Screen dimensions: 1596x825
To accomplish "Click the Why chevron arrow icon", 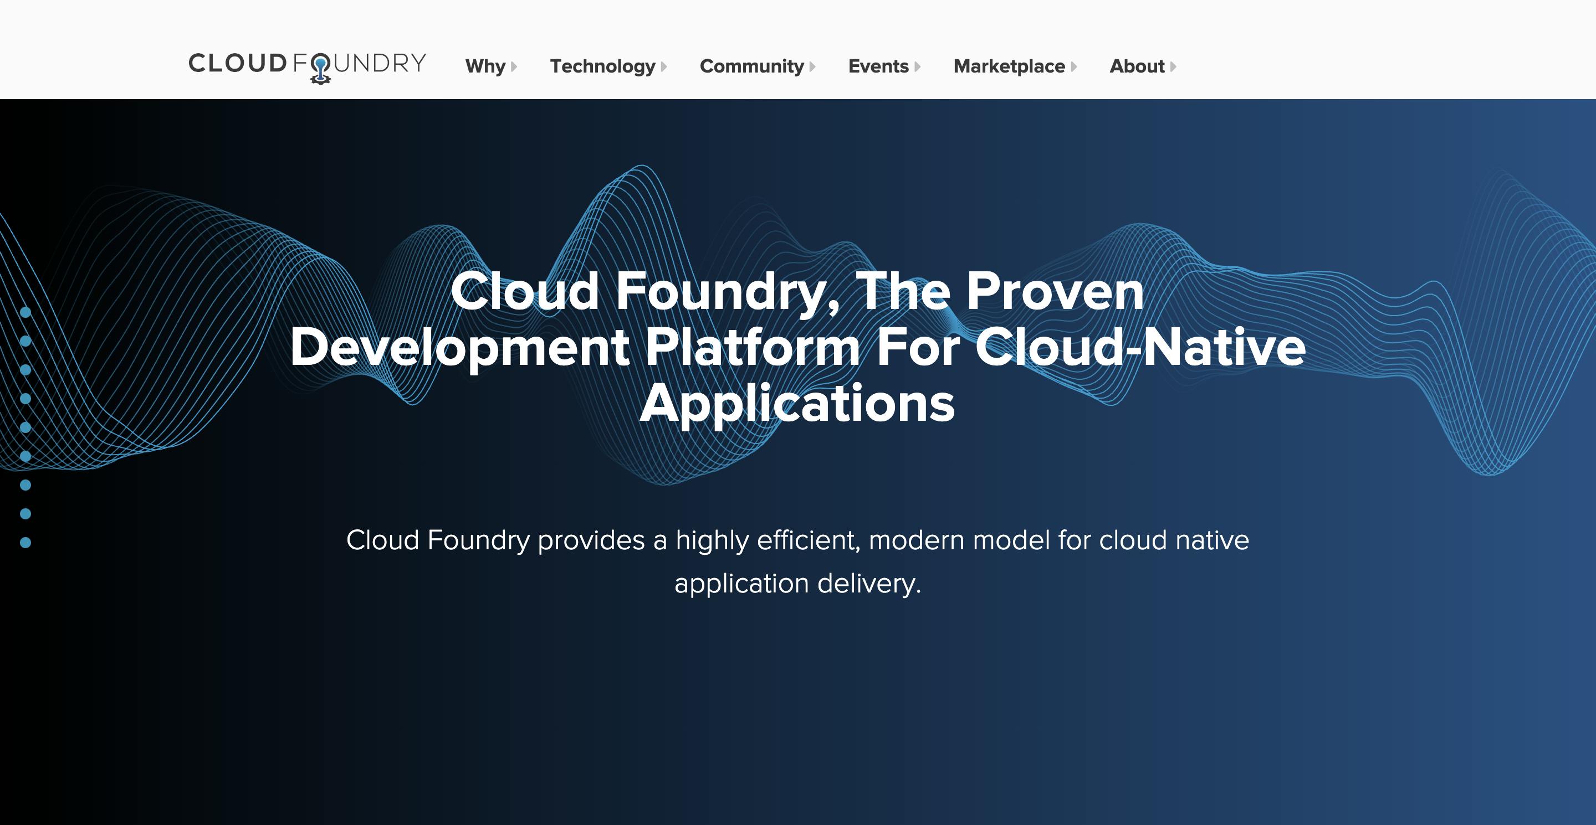I will (x=517, y=65).
